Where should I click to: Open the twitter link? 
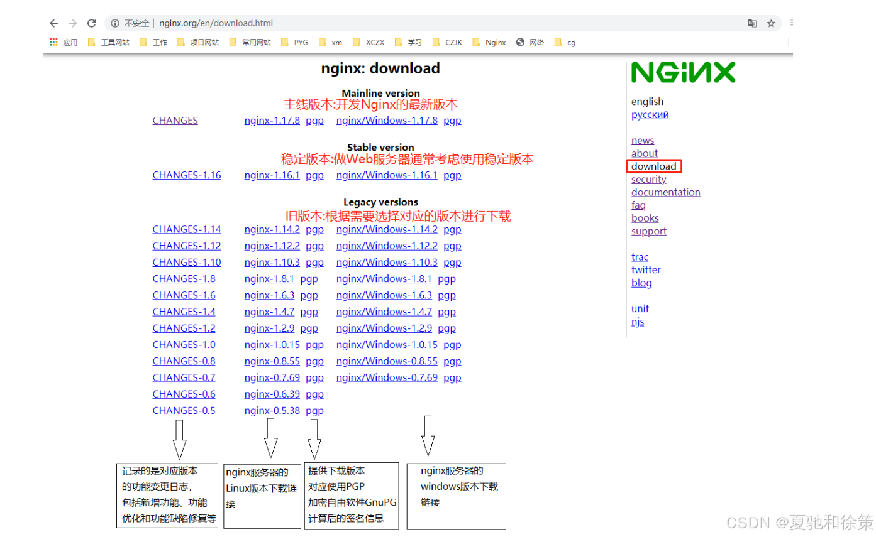coord(646,270)
